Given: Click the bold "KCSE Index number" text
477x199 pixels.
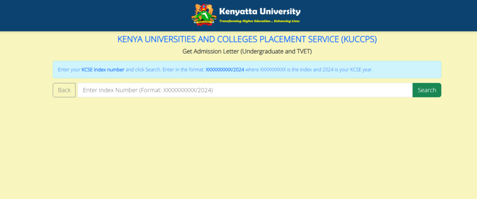Looking at the screenshot, I should click(102, 70).
